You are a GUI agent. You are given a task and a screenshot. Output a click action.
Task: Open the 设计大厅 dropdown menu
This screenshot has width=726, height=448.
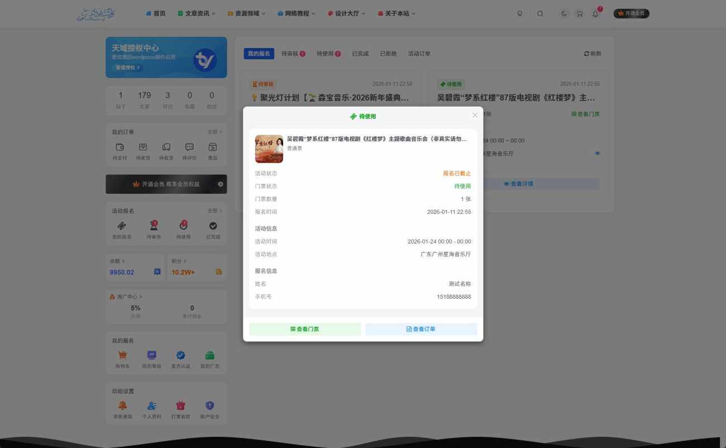pos(346,13)
